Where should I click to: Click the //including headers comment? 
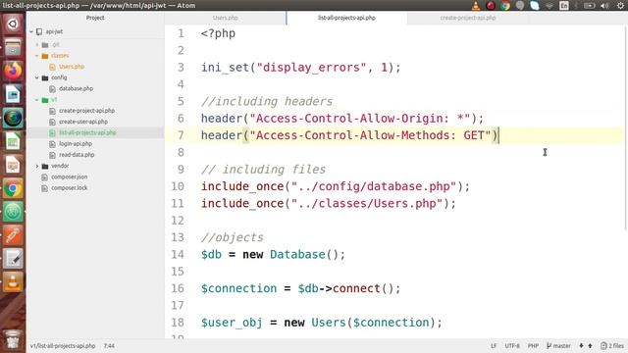[267, 102]
